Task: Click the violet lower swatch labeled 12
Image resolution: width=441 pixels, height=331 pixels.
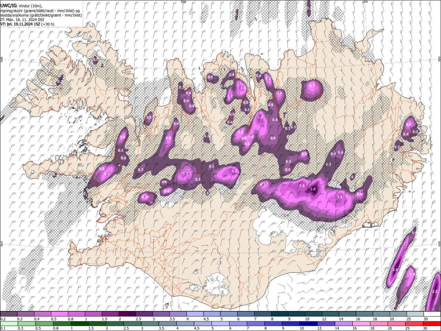Action: pyautogui.click(x=326, y=323)
